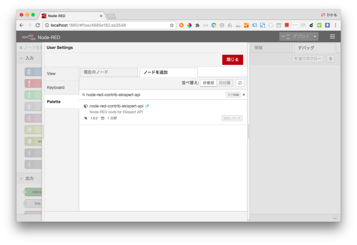Click the ひかる profile button
This screenshot has height=245, width=357.
coord(329,15)
